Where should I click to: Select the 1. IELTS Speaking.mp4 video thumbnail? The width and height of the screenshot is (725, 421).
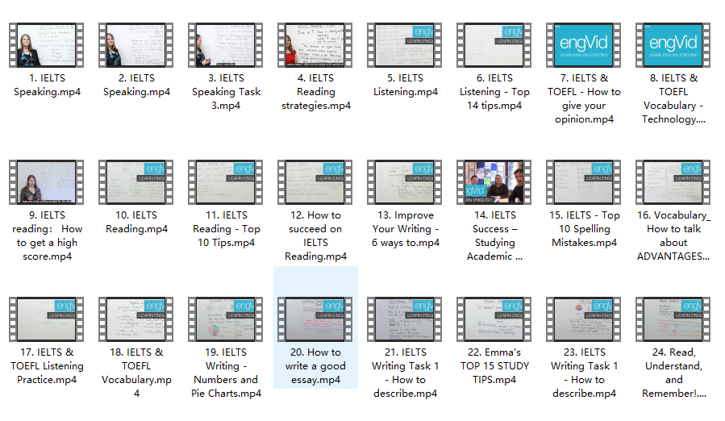(x=47, y=45)
